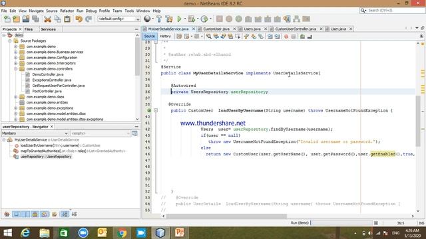Open the empty filter combo in Navigator

click(x=101, y=133)
